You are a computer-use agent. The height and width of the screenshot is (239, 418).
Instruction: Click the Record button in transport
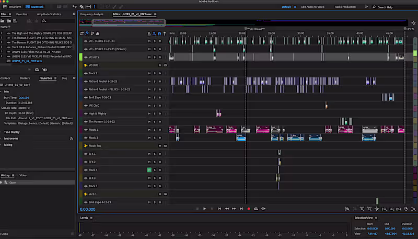249,209
